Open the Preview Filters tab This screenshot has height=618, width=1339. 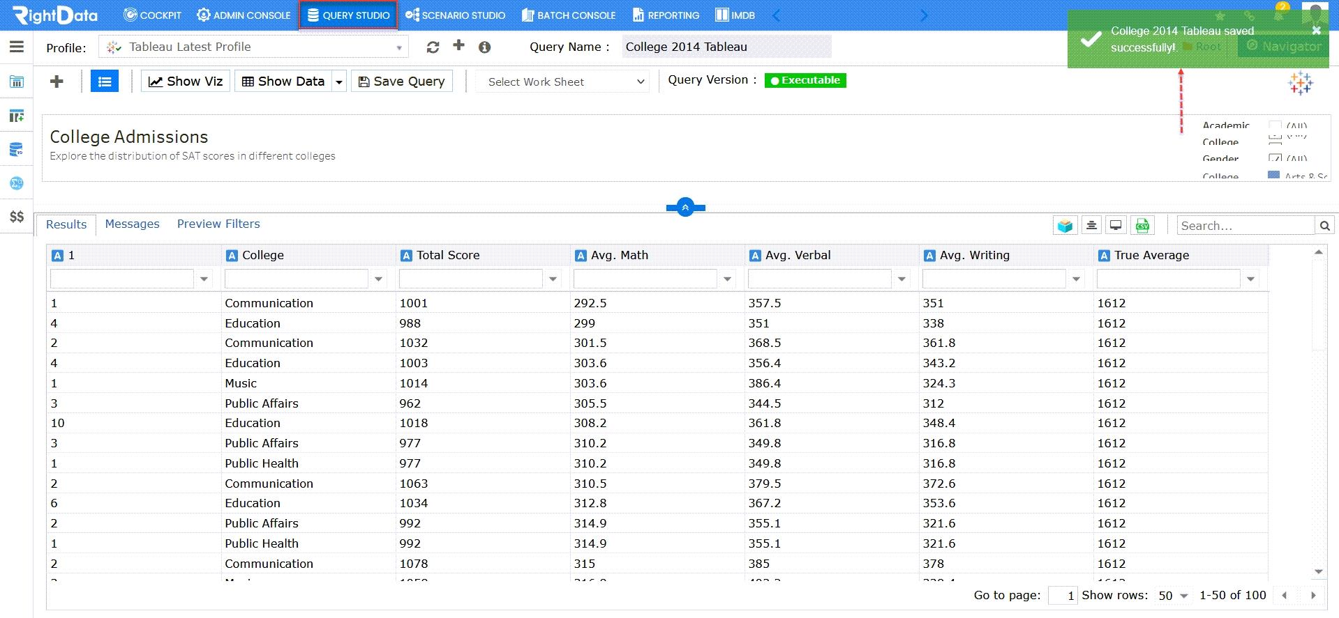(218, 224)
